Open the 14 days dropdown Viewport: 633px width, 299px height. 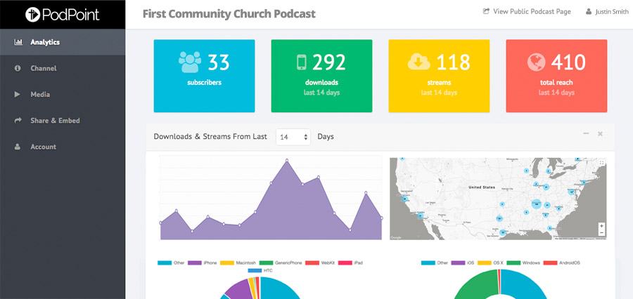tap(293, 137)
